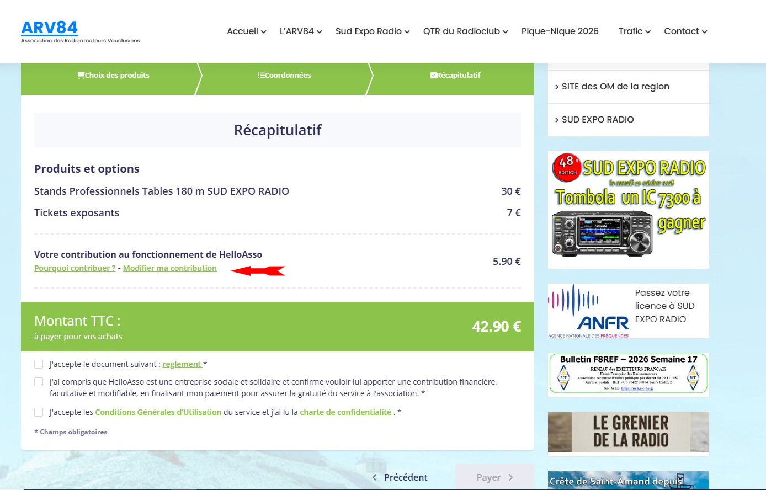Open Pique-Nique 2026 menu item
Screen dimensions: 766x490
click(560, 31)
